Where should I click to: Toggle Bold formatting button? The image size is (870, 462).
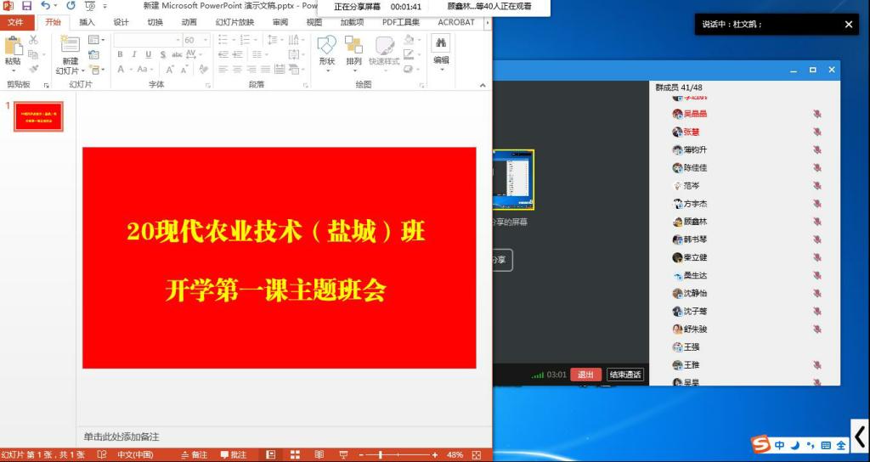121,54
